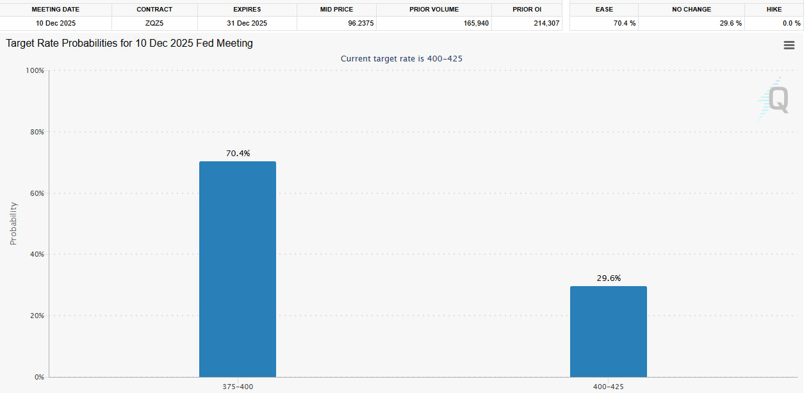Select the 400-425 probability bar
The width and height of the screenshot is (811, 393).
click(x=608, y=332)
